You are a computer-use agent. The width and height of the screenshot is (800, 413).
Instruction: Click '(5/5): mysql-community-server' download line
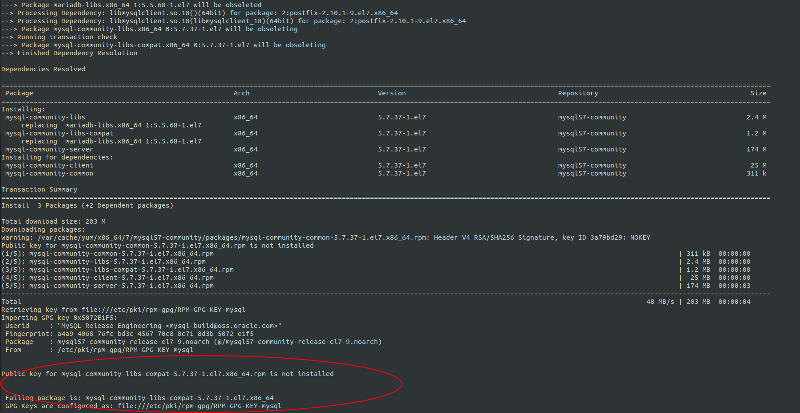tap(107, 286)
